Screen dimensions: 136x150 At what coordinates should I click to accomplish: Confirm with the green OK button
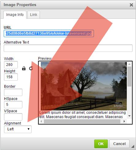101,144
